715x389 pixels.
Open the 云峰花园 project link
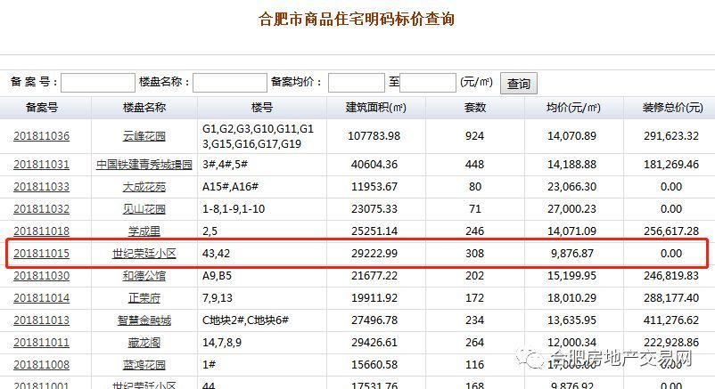tap(144, 136)
